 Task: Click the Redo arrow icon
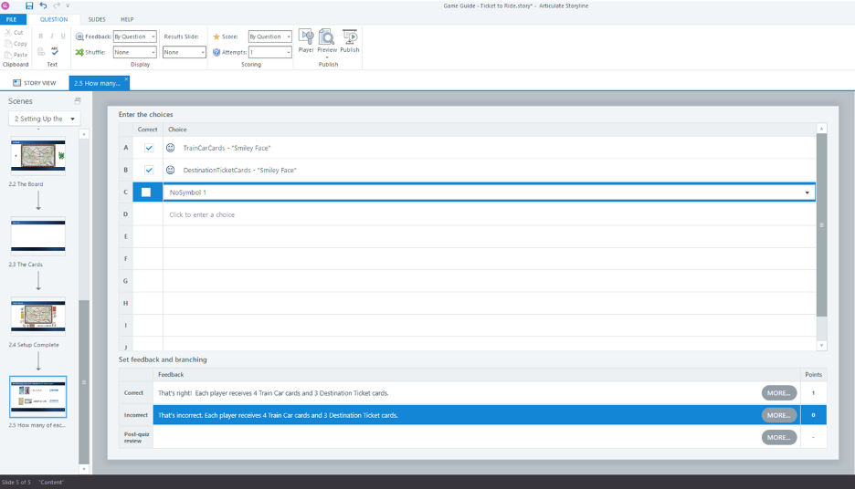point(57,6)
